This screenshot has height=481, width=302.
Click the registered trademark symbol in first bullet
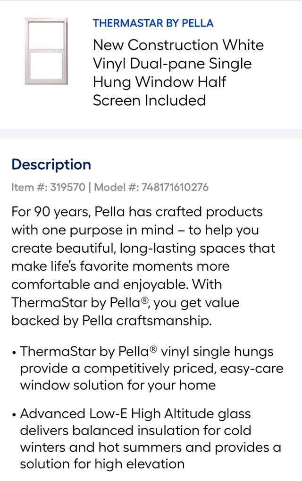(x=153, y=350)
